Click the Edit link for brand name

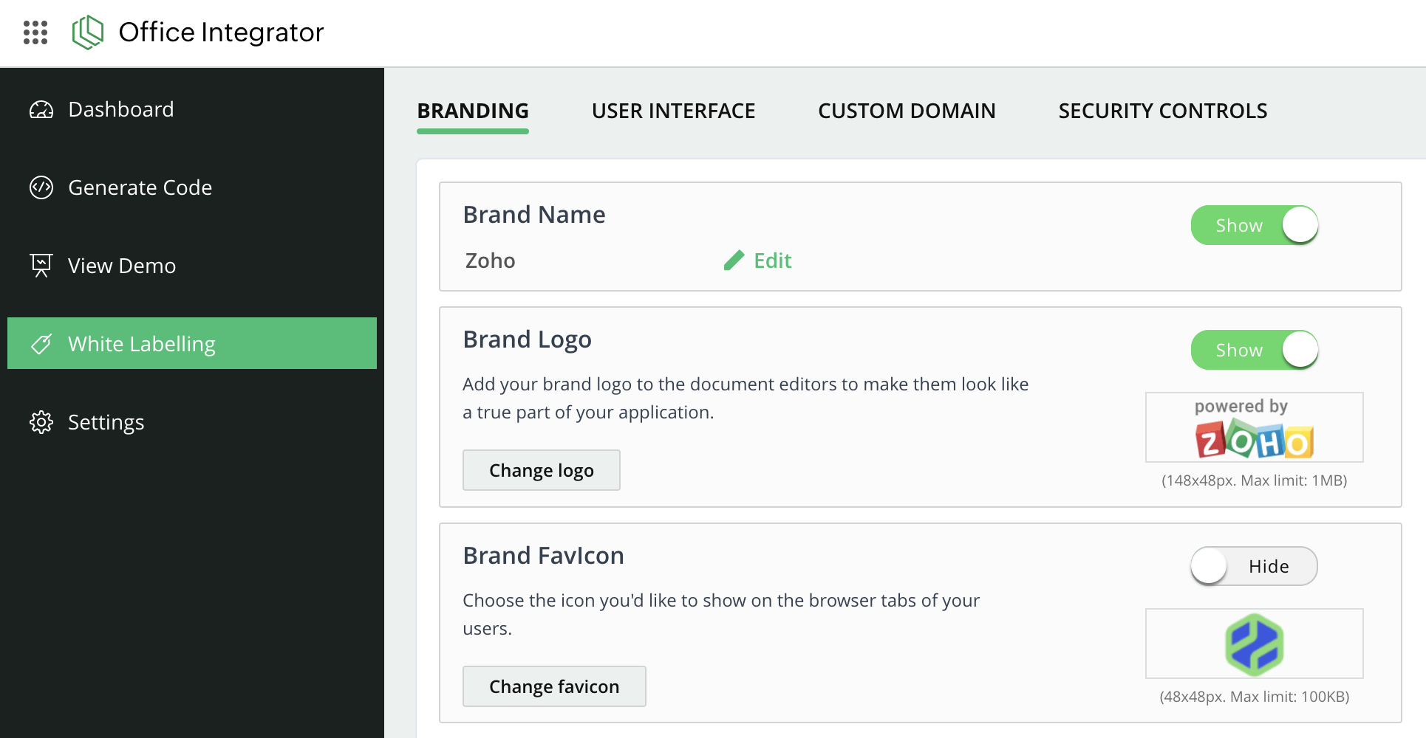coord(772,261)
